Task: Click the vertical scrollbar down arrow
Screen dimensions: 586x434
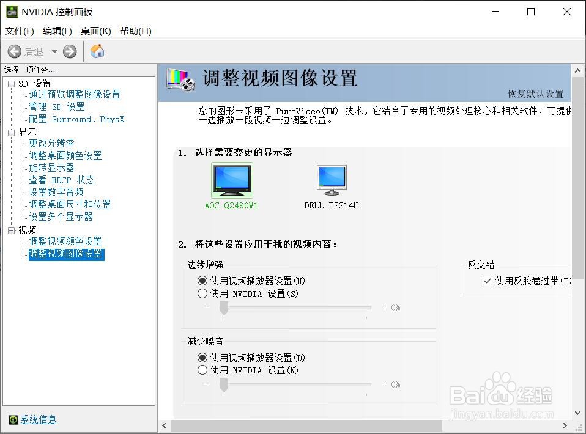Action: click(578, 413)
